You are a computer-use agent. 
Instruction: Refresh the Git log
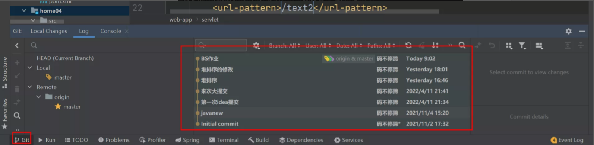408,45
